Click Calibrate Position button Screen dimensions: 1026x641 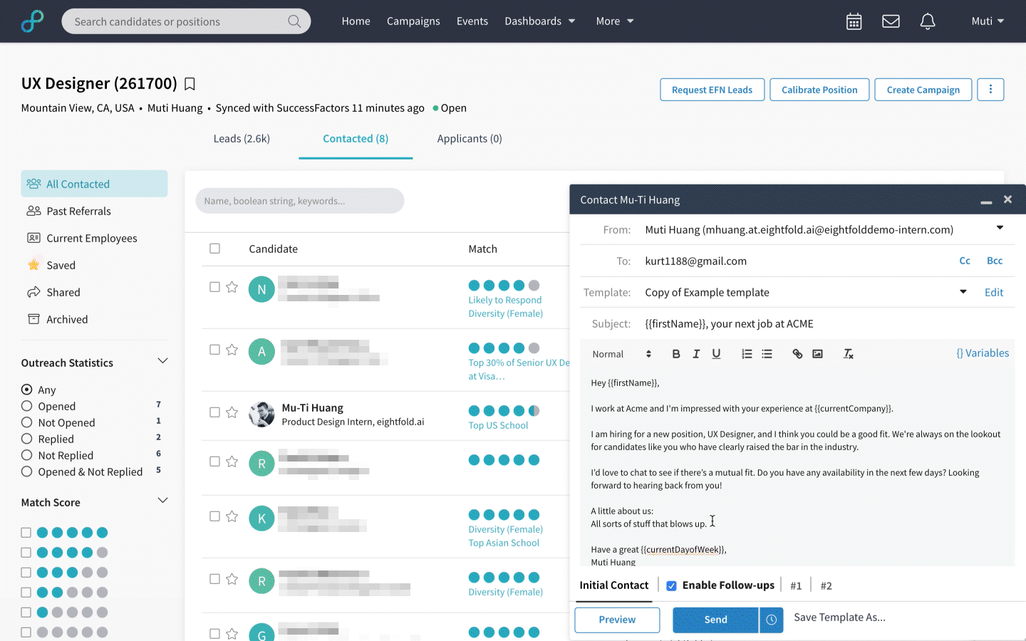819,90
